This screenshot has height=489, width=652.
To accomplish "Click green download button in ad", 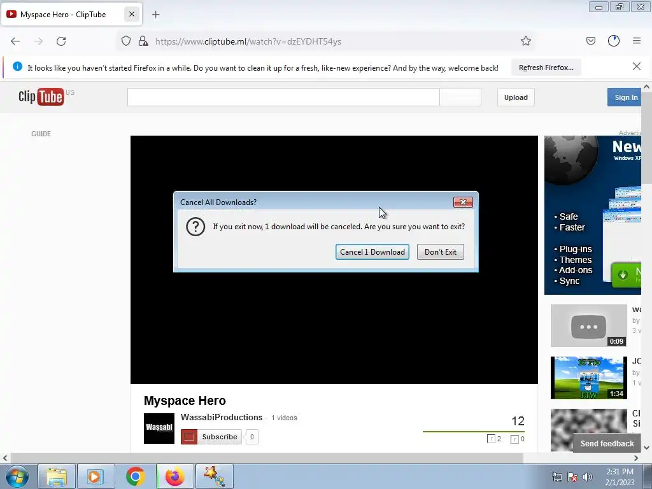I will [627, 274].
